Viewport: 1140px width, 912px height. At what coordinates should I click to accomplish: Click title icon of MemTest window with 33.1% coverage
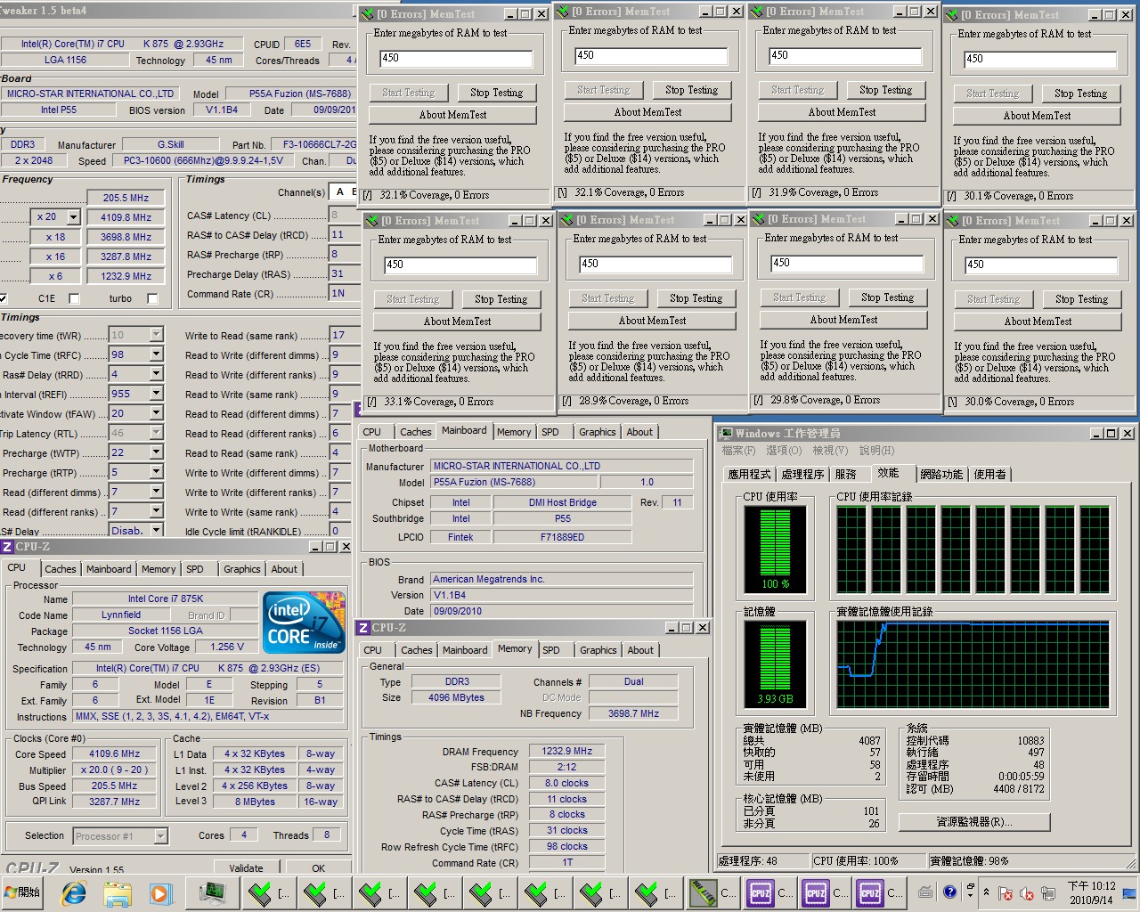coord(372,220)
